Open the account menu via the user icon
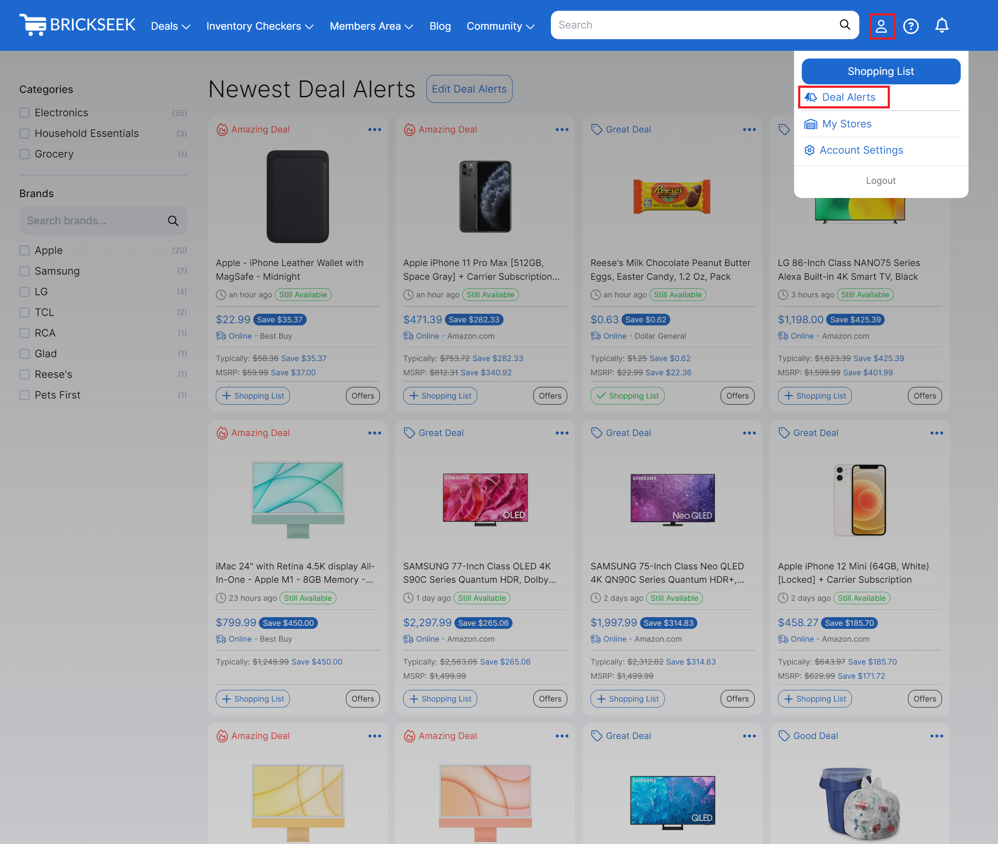 tap(882, 26)
